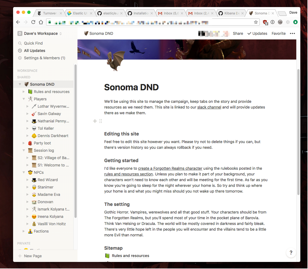Image resolution: width=308 pixels, height=269 pixels.
Task: Open the help question mark button
Action: click(291, 253)
